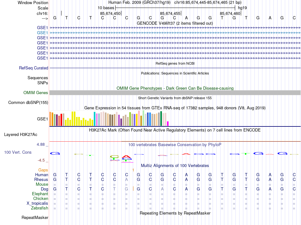This screenshot has height=225, width=301.
Task: Click the magenta bar in GTEx chart
Action: (168, 123)
